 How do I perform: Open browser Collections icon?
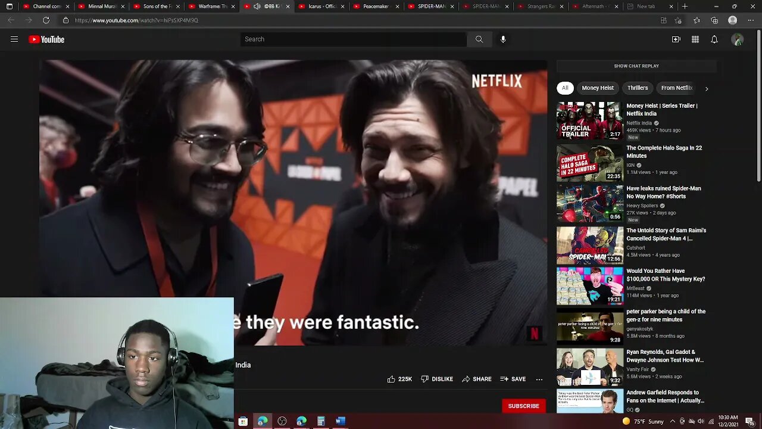pyautogui.click(x=714, y=20)
